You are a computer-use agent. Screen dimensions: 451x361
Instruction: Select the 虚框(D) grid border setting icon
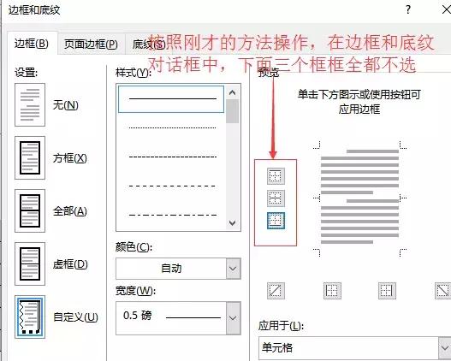(30, 263)
